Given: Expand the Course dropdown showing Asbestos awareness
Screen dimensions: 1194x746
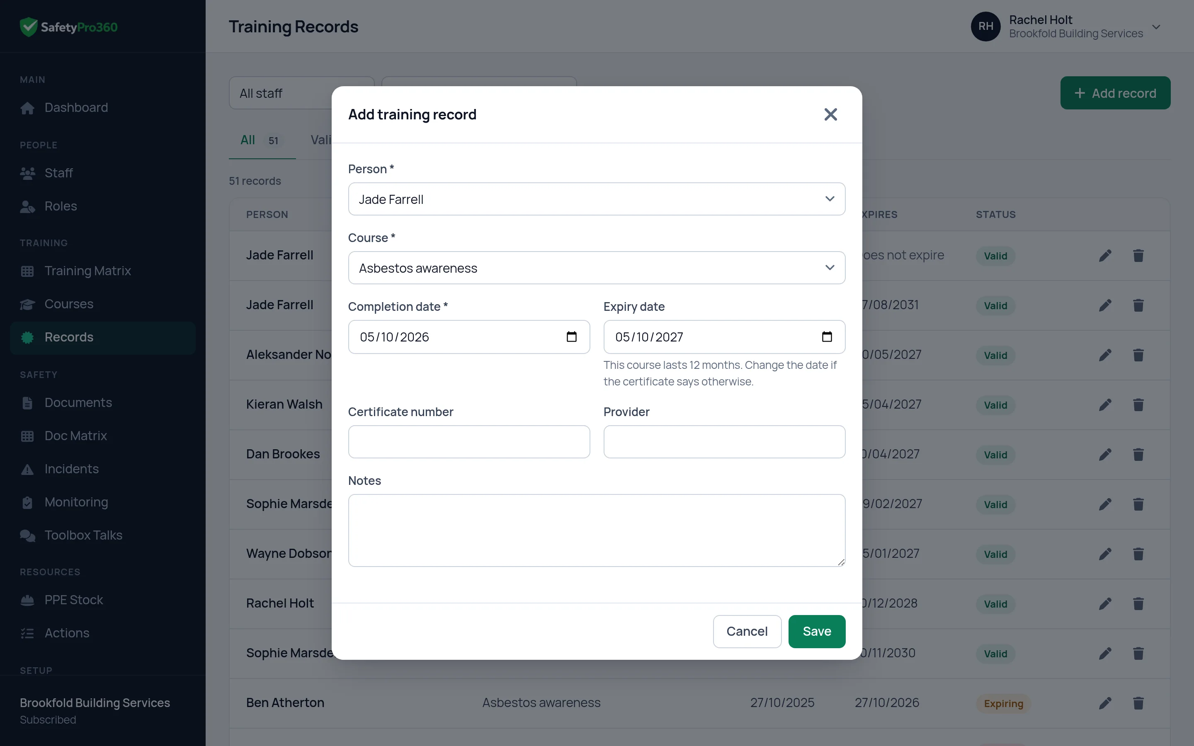Looking at the screenshot, I should click(597, 268).
